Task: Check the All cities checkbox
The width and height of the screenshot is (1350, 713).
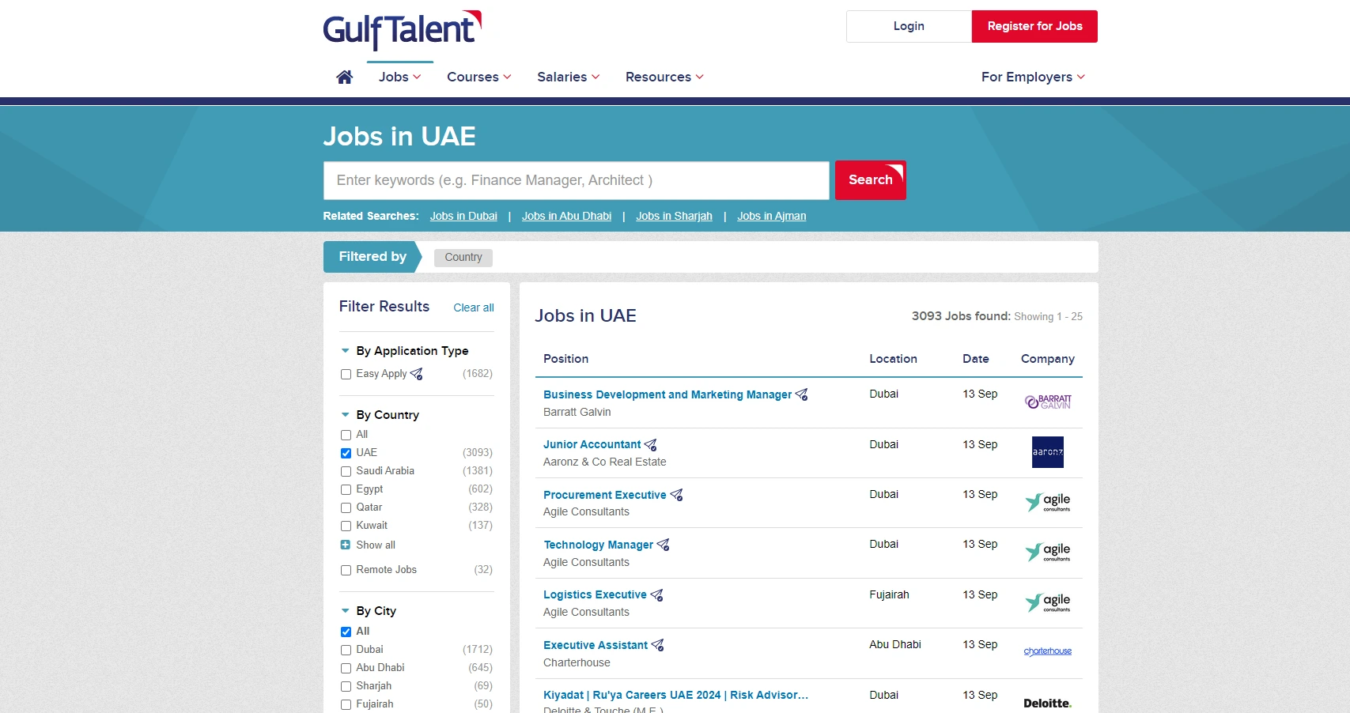Action: (x=346, y=632)
